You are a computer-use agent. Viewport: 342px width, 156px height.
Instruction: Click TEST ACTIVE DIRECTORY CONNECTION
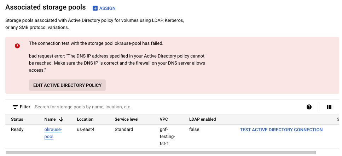pos(281,130)
